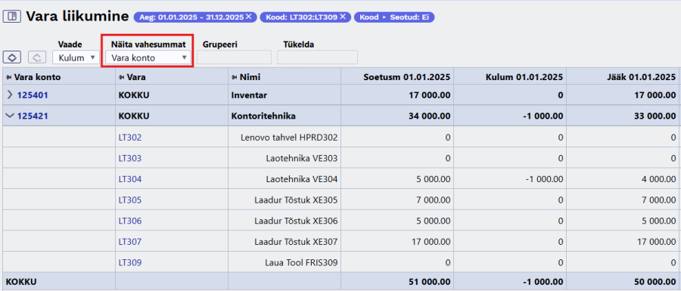Click the pin icon in Vara column header
Image resolution: width=681 pixels, height=291 pixels.
122,77
